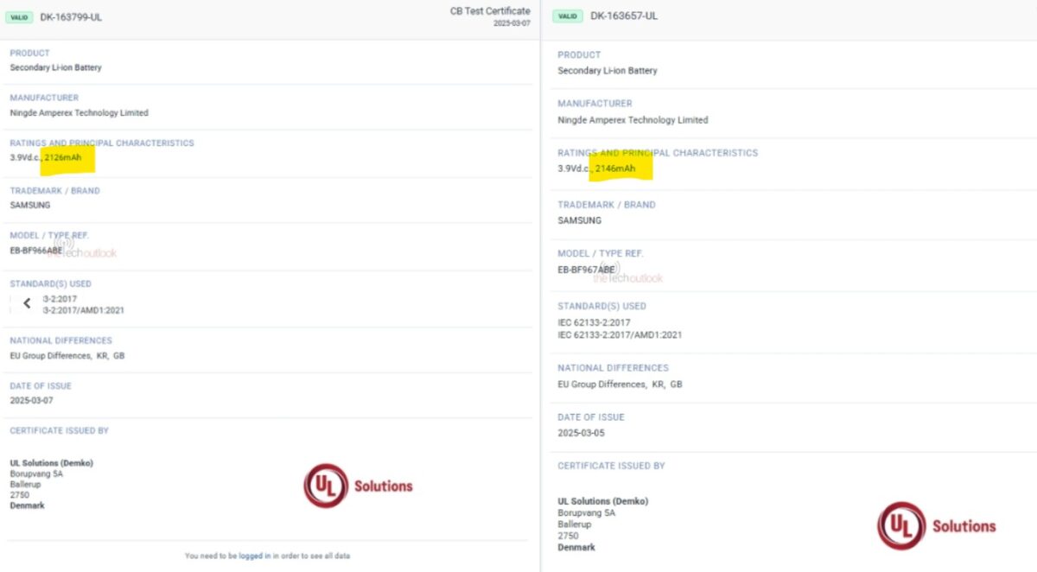Click "Denmark" in the DK-163657-UL certificate
Viewport: 1037px width, 572px height.
tap(576, 547)
